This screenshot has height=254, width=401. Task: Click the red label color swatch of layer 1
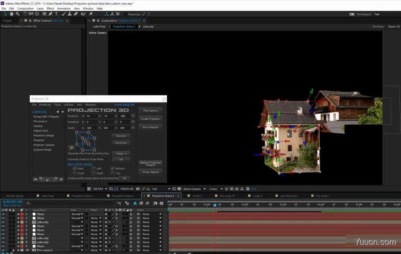[22, 214]
